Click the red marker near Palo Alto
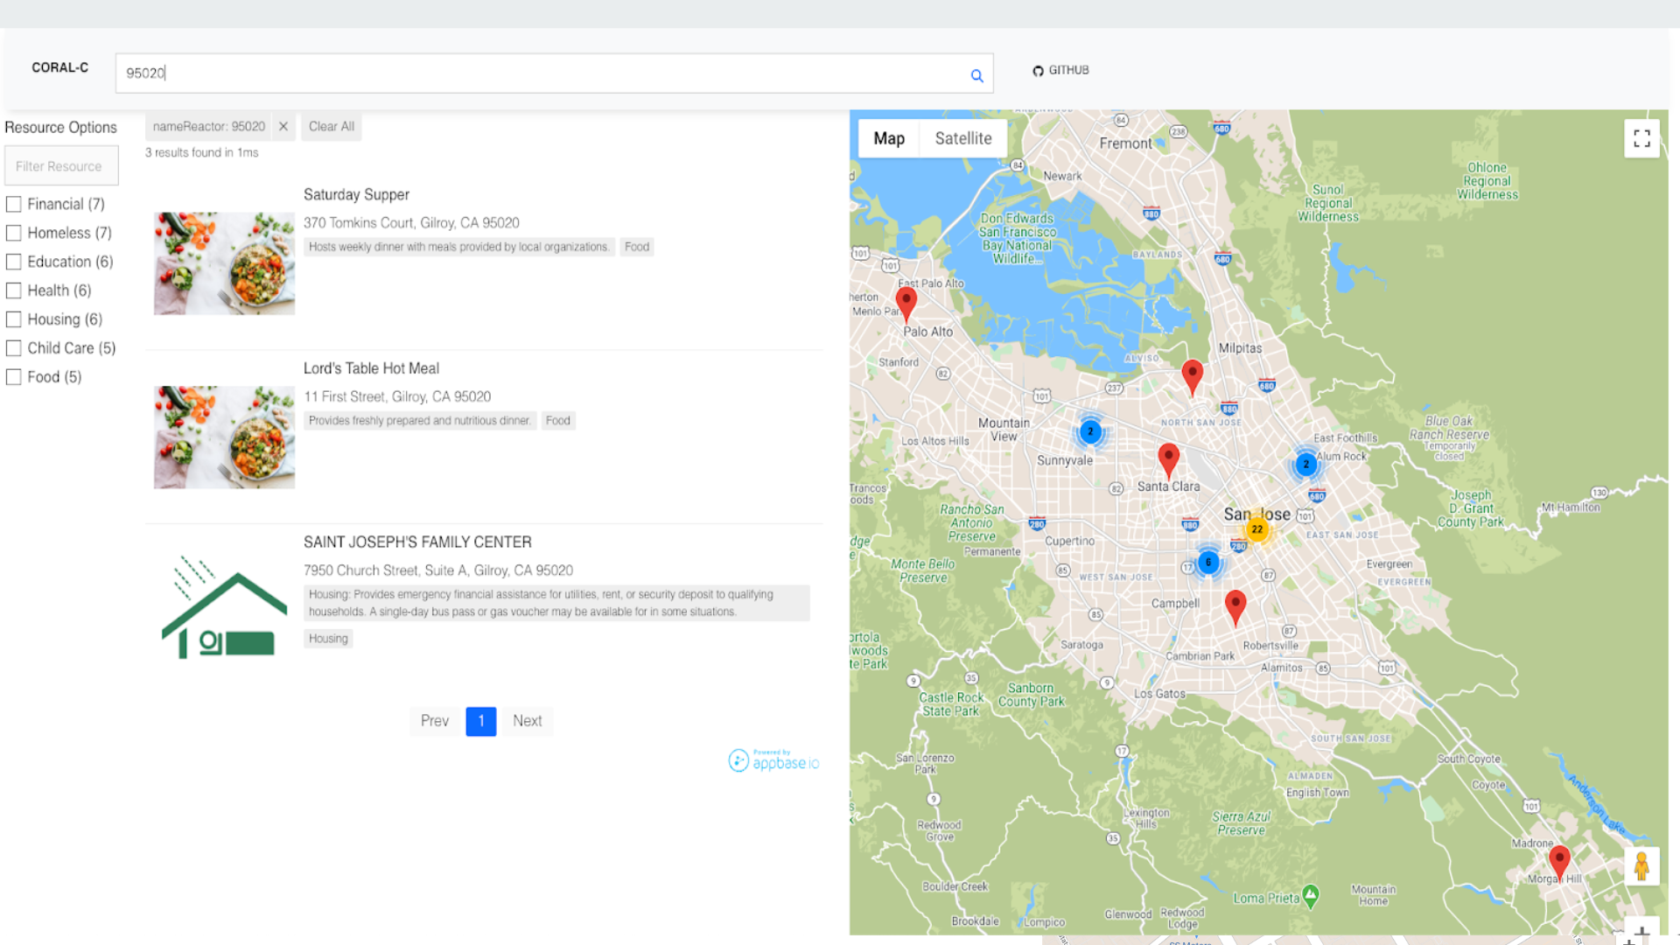 click(x=906, y=304)
